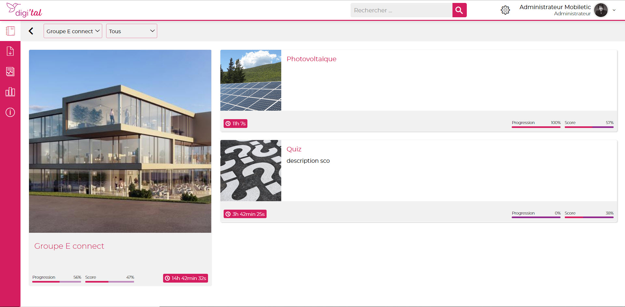Click Photovoltaïque progression bar at 100%
Viewport: 625px width, 307px height.
536,127
